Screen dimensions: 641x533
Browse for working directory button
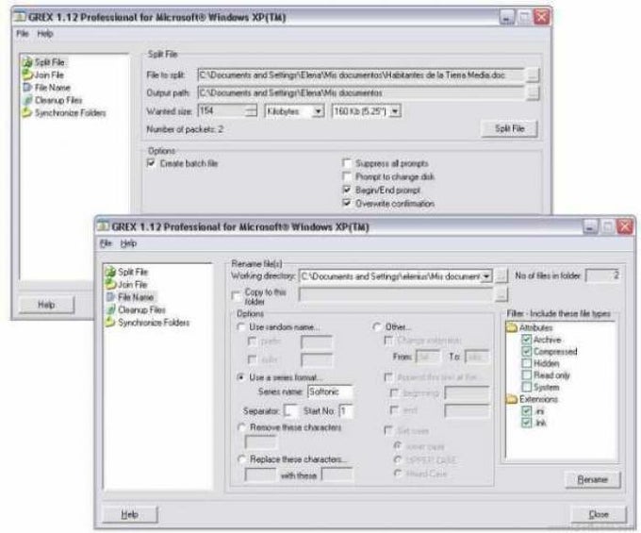click(x=501, y=276)
